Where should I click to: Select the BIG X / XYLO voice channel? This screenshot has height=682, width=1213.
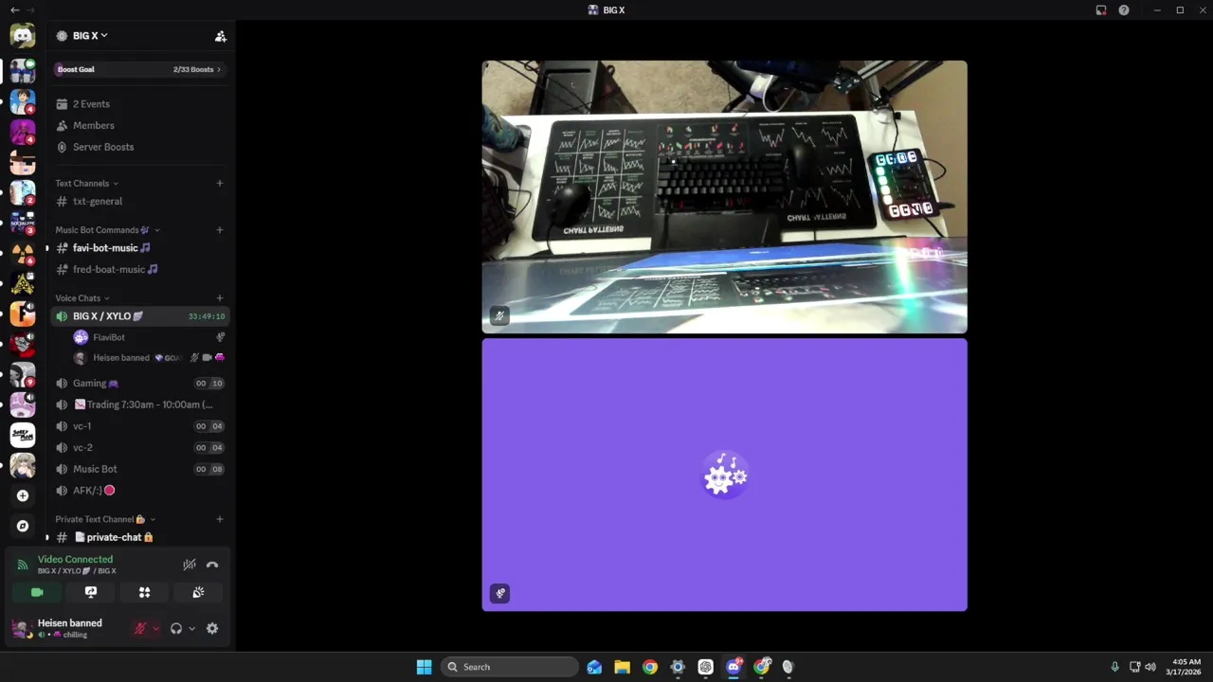point(140,316)
